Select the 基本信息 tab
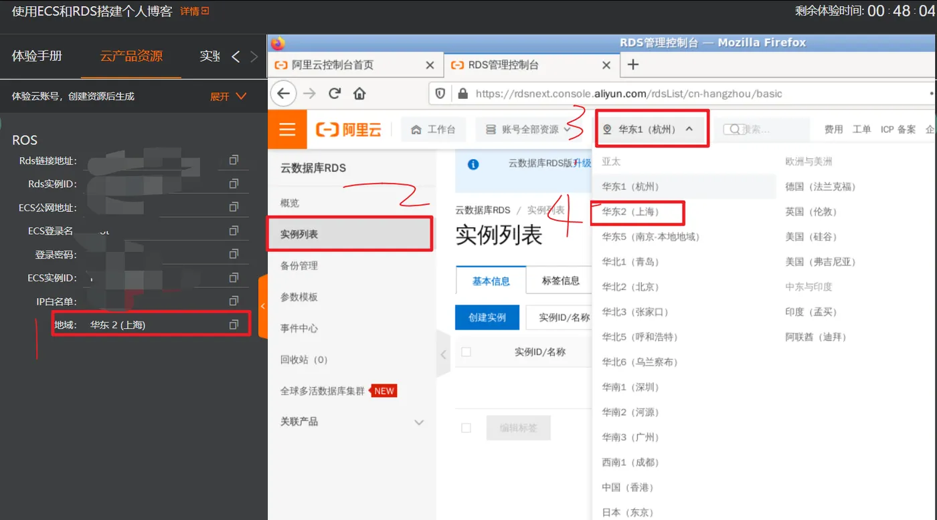The height and width of the screenshot is (520, 937). point(491,281)
